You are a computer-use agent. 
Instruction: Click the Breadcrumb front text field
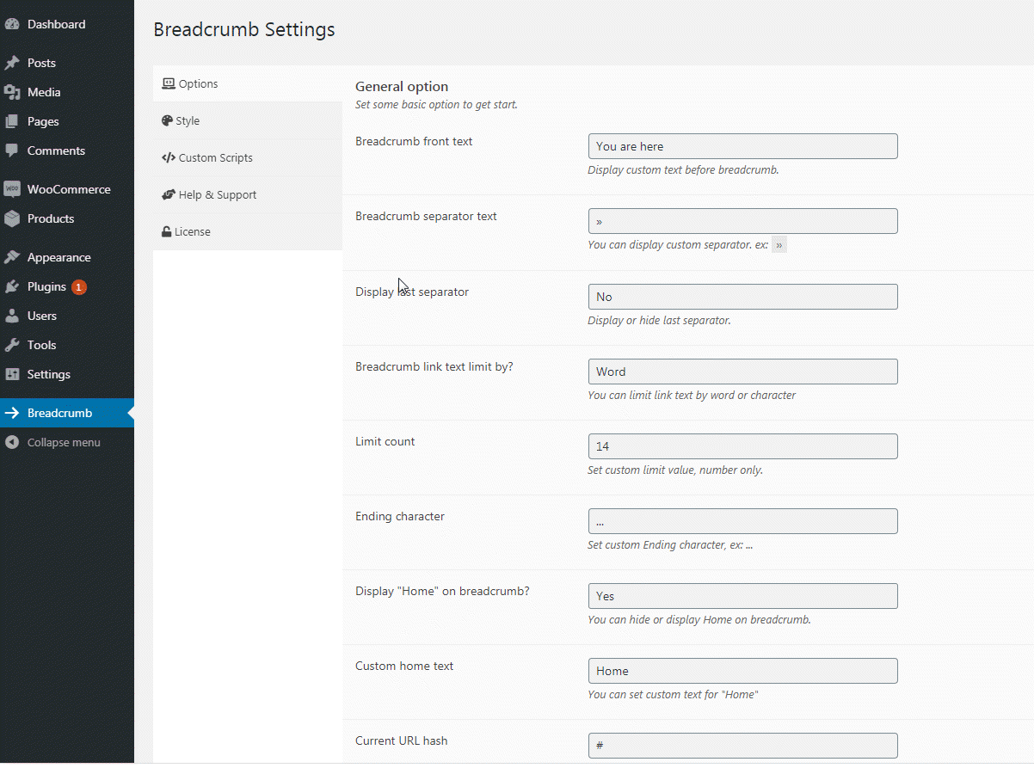(x=742, y=146)
